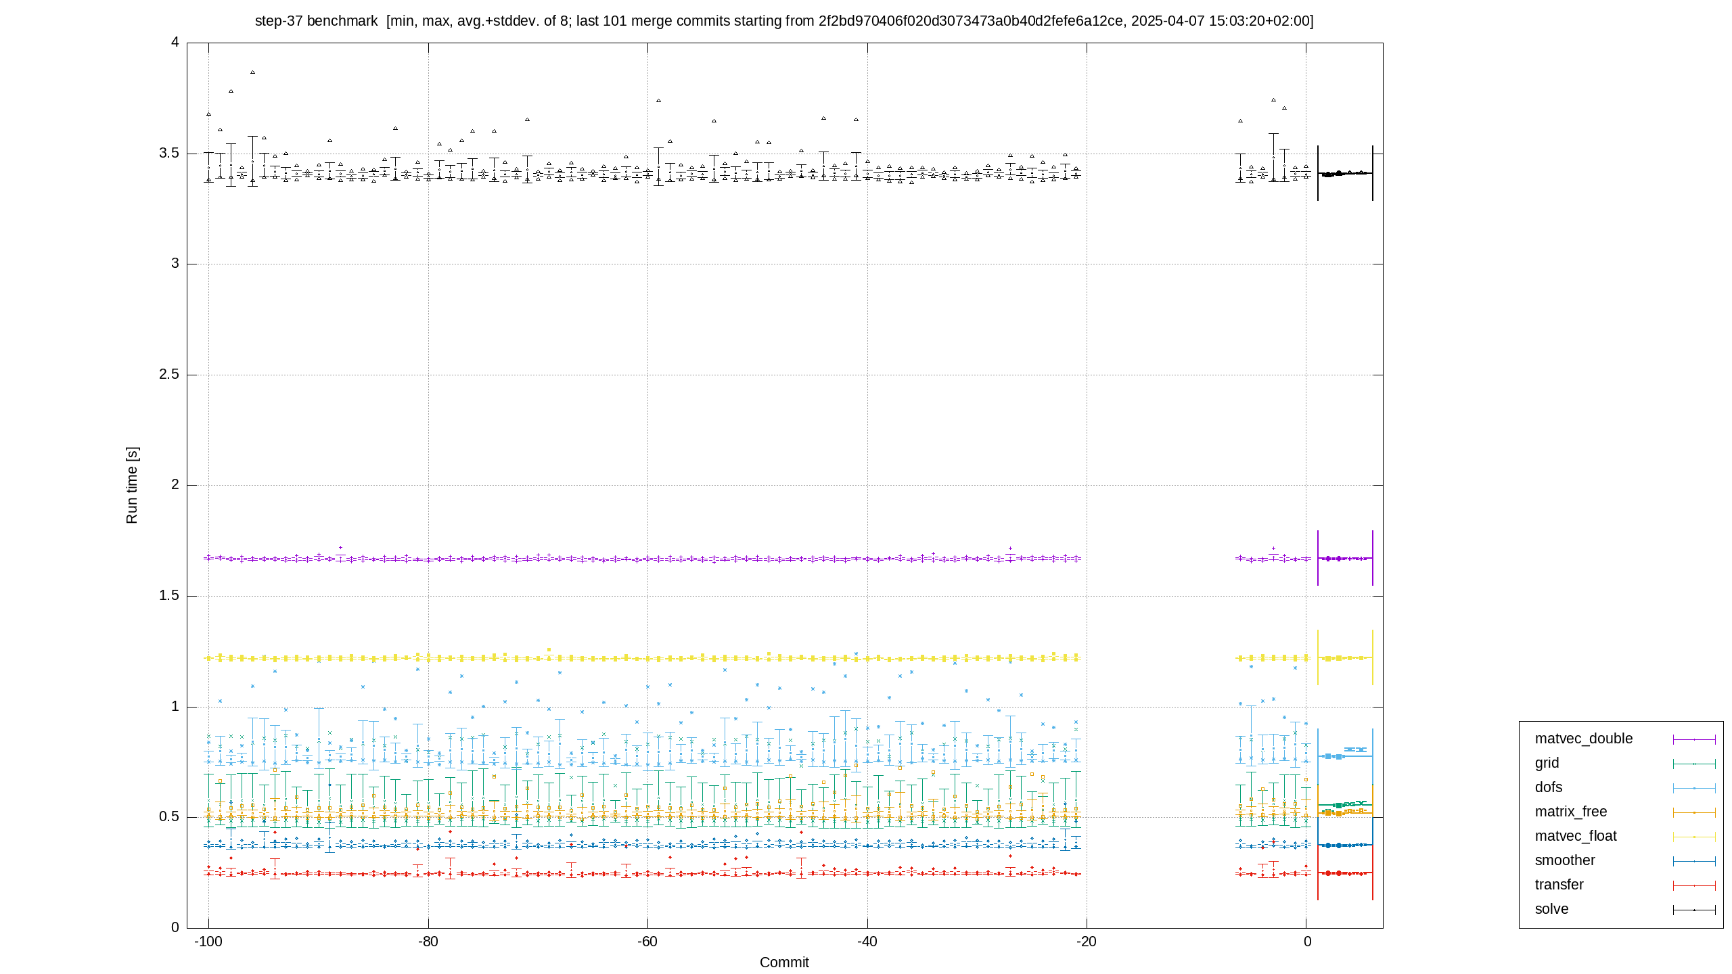Click the yellow matvec_float summary error bar
1732x974 pixels.
pos(1345,657)
